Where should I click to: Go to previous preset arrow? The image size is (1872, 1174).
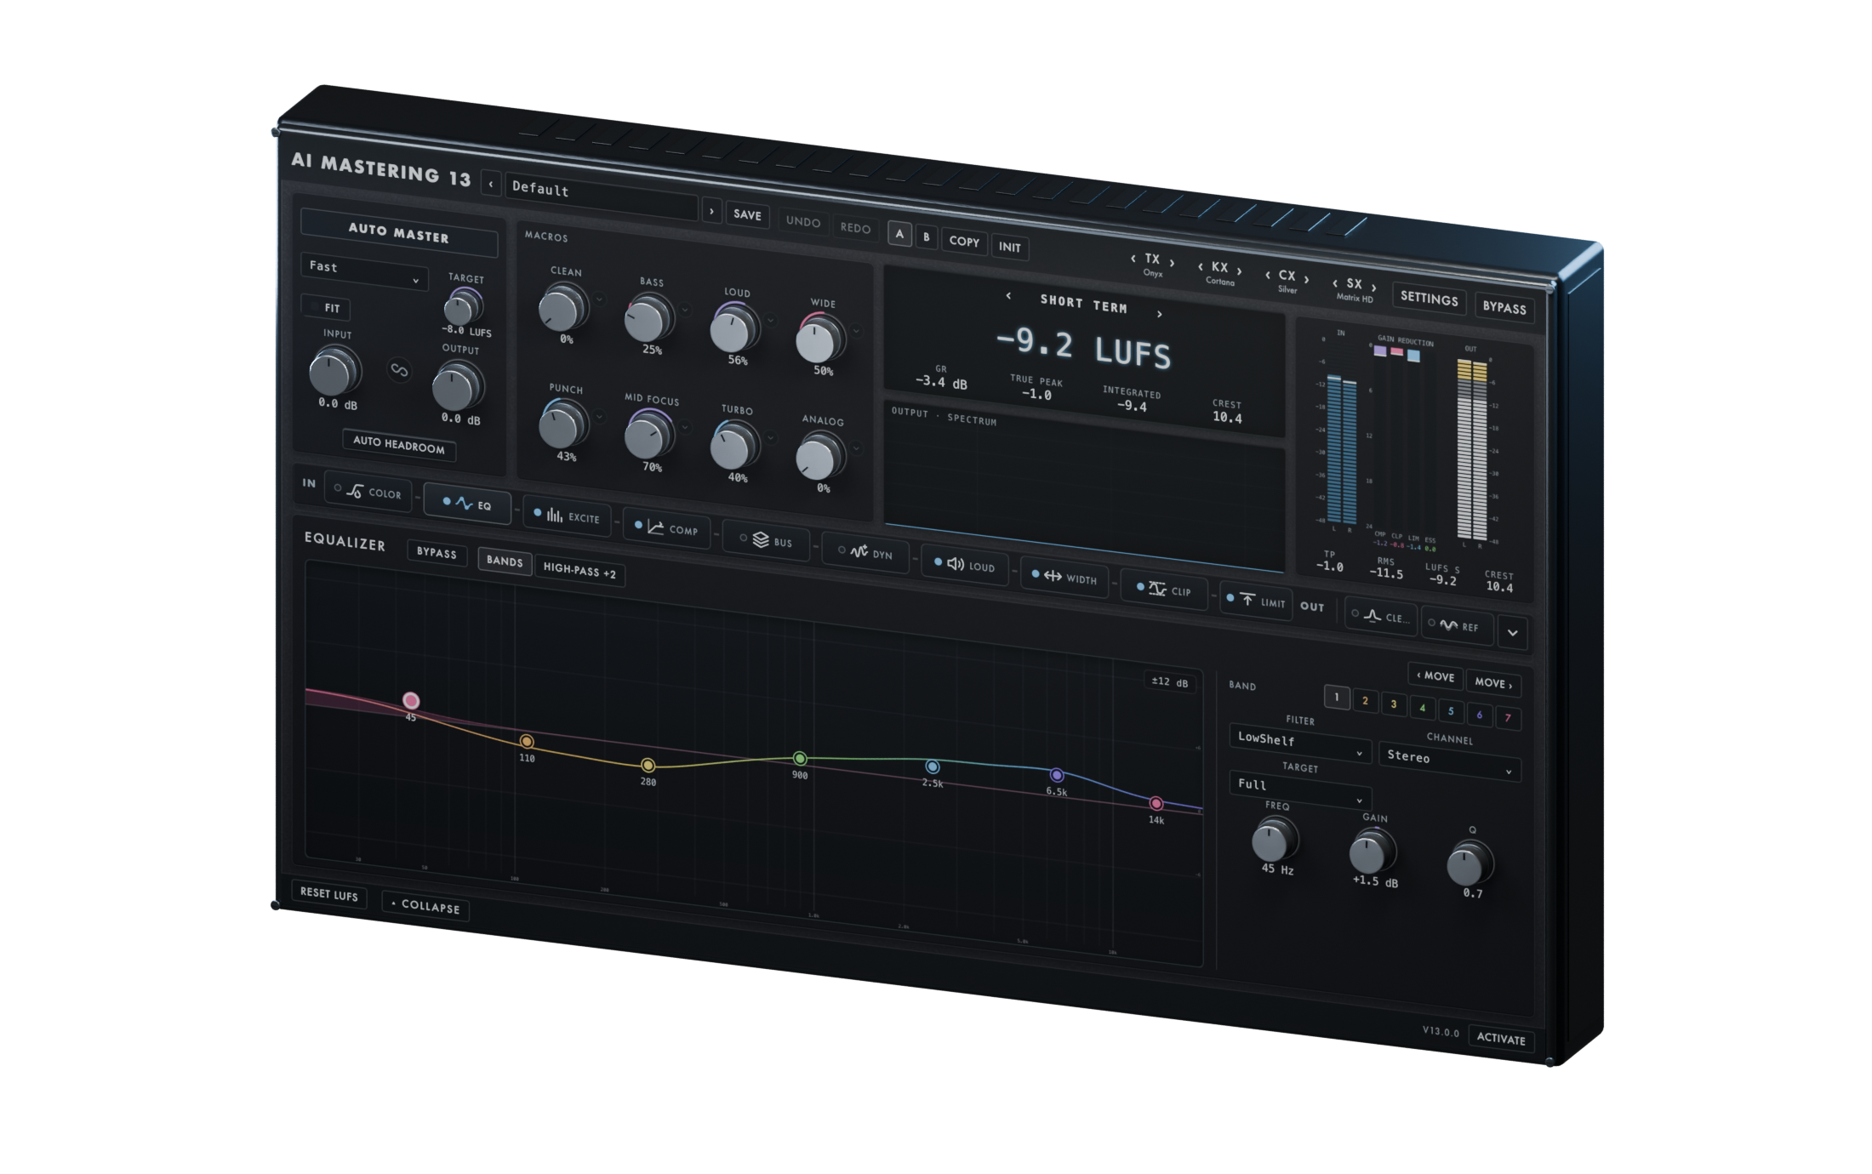click(x=491, y=184)
